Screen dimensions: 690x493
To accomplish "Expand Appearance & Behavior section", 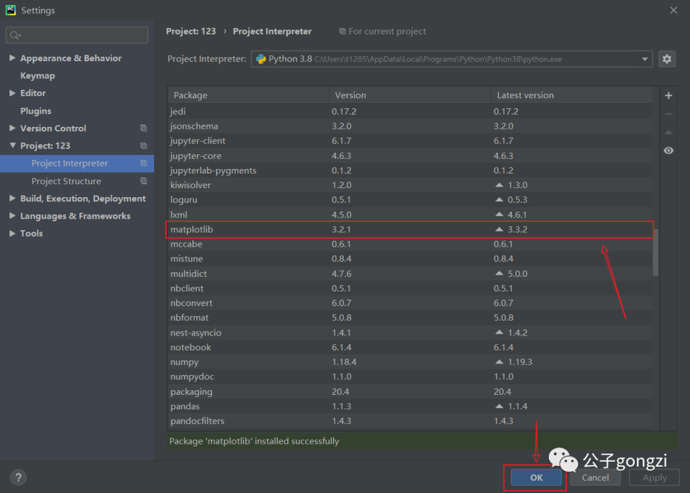I will pos(12,58).
